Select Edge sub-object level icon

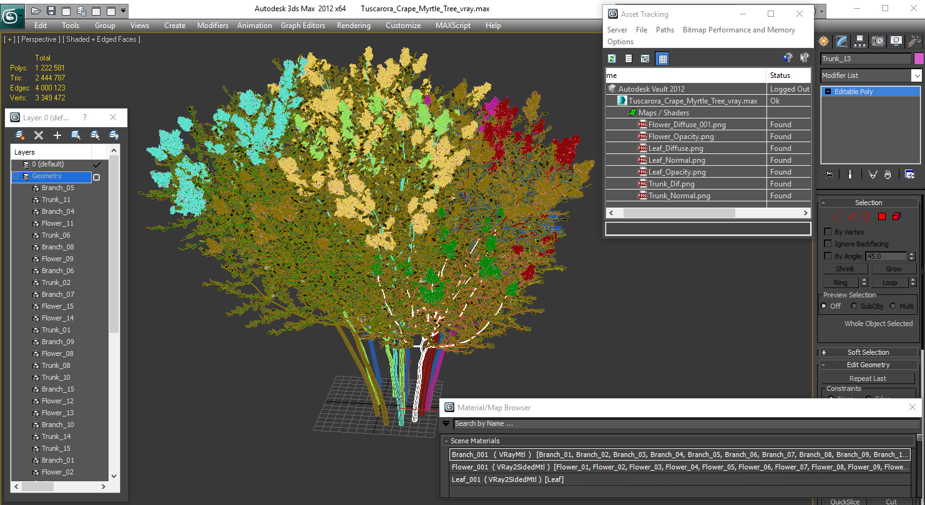852,216
